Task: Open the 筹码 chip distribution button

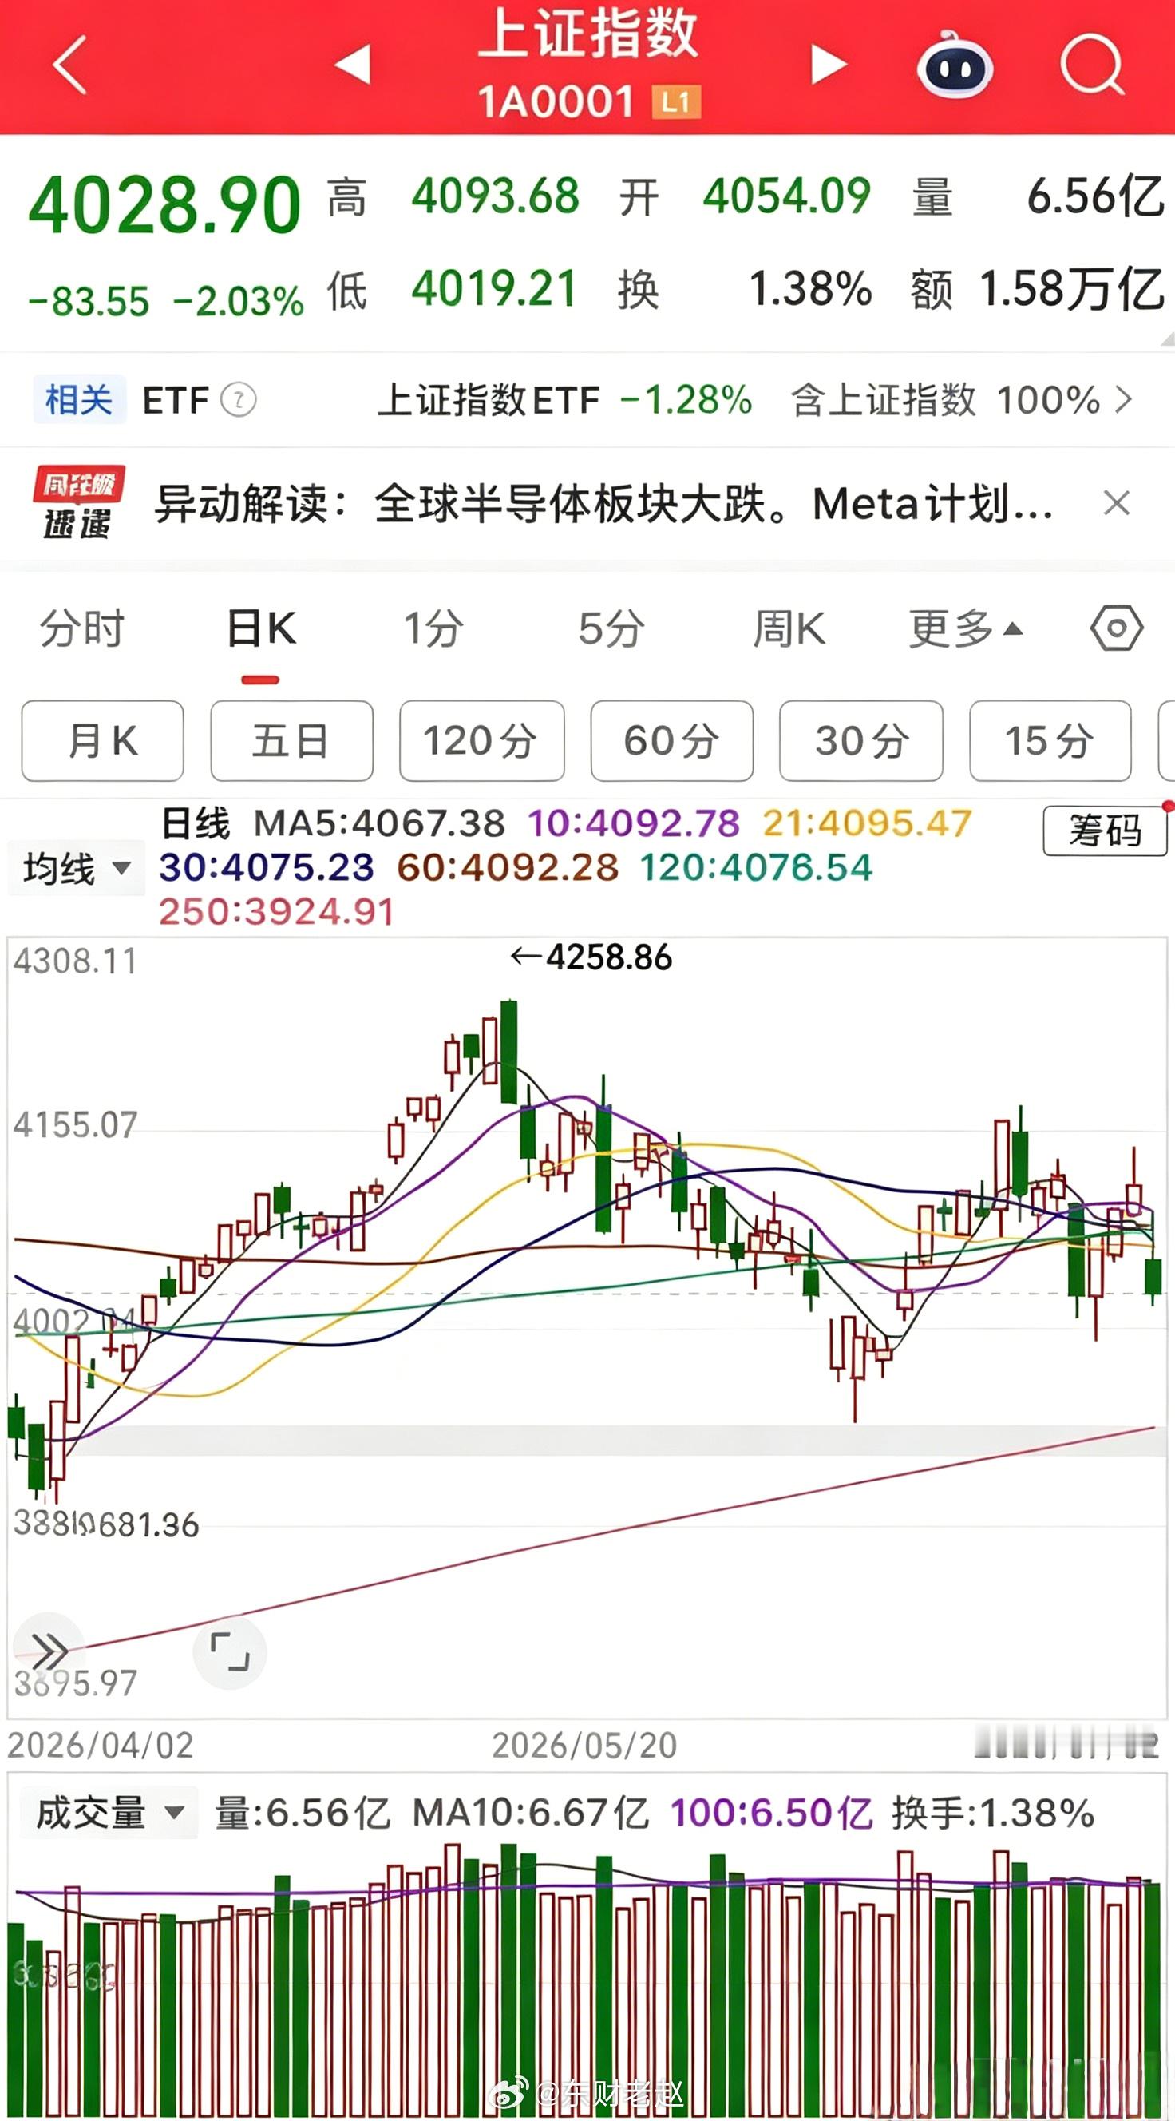Action: point(1105,831)
